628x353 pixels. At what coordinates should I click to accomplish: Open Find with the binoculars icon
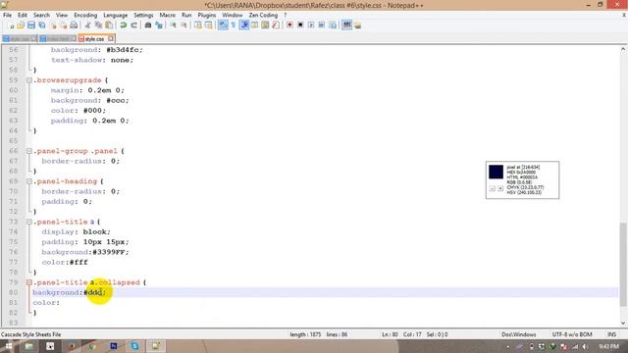click(148, 25)
